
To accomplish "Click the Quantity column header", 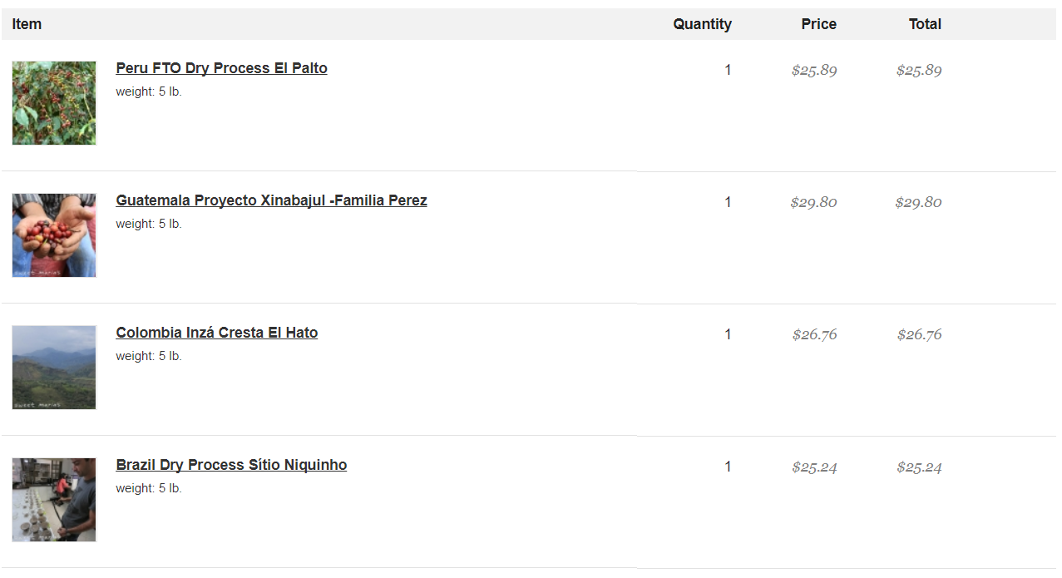I will pos(702,24).
